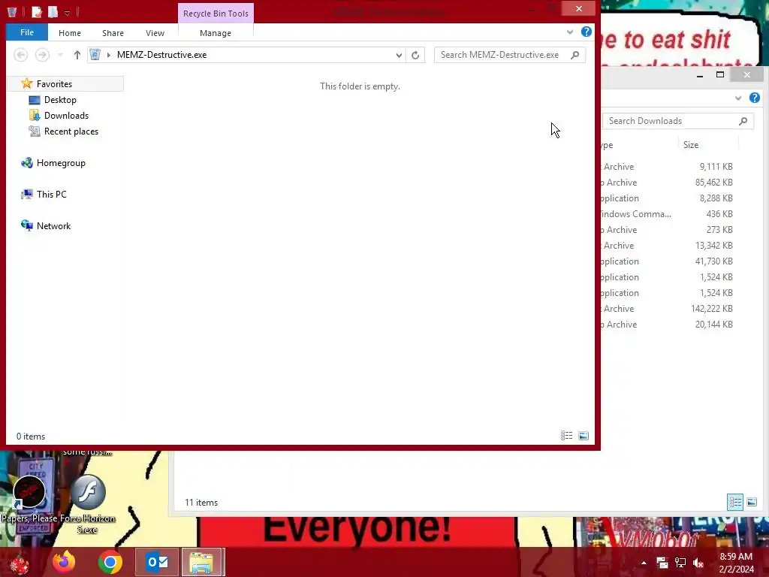
Task: Refresh the MEMZ-Destructive.exe folder view
Action: pos(415,55)
